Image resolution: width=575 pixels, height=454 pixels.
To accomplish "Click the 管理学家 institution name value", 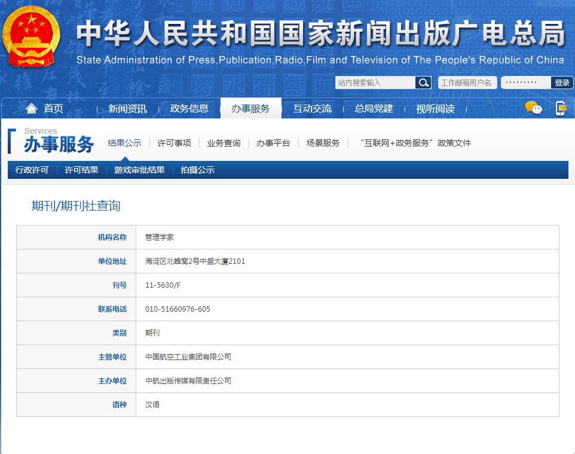I will [x=160, y=237].
